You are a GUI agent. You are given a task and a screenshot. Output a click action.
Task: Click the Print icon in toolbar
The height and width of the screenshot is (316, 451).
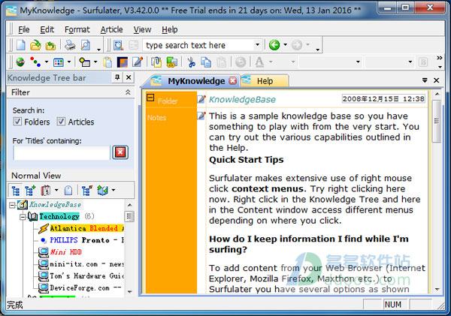click(x=70, y=45)
